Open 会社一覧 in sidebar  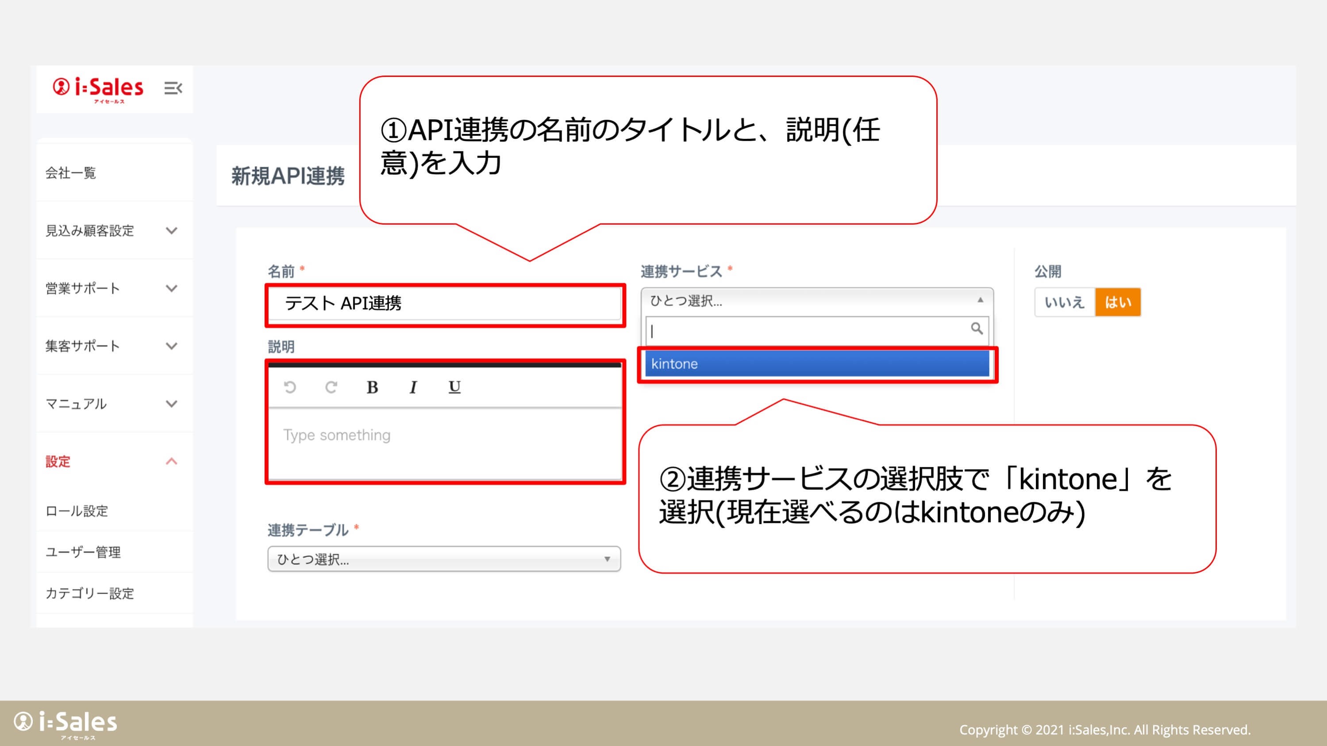(x=71, y=173)
